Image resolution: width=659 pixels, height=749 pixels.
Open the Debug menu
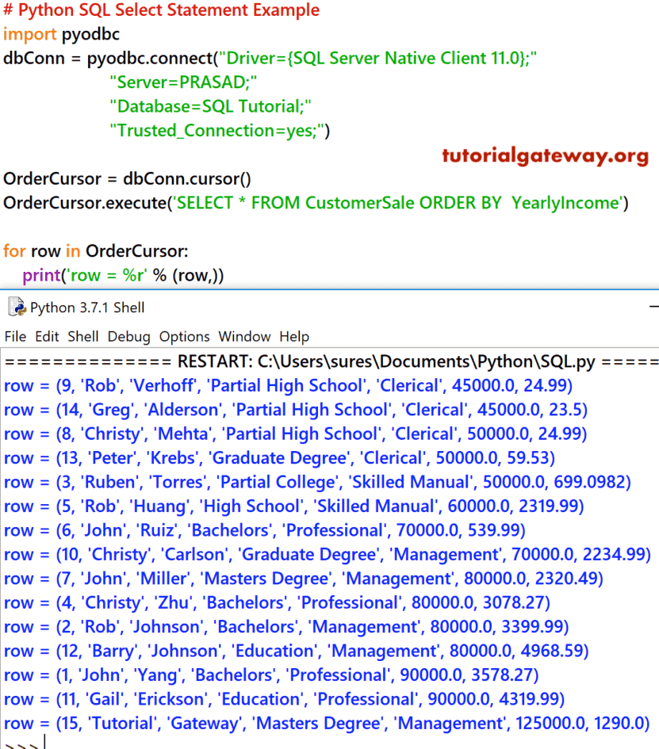[128, 336]
